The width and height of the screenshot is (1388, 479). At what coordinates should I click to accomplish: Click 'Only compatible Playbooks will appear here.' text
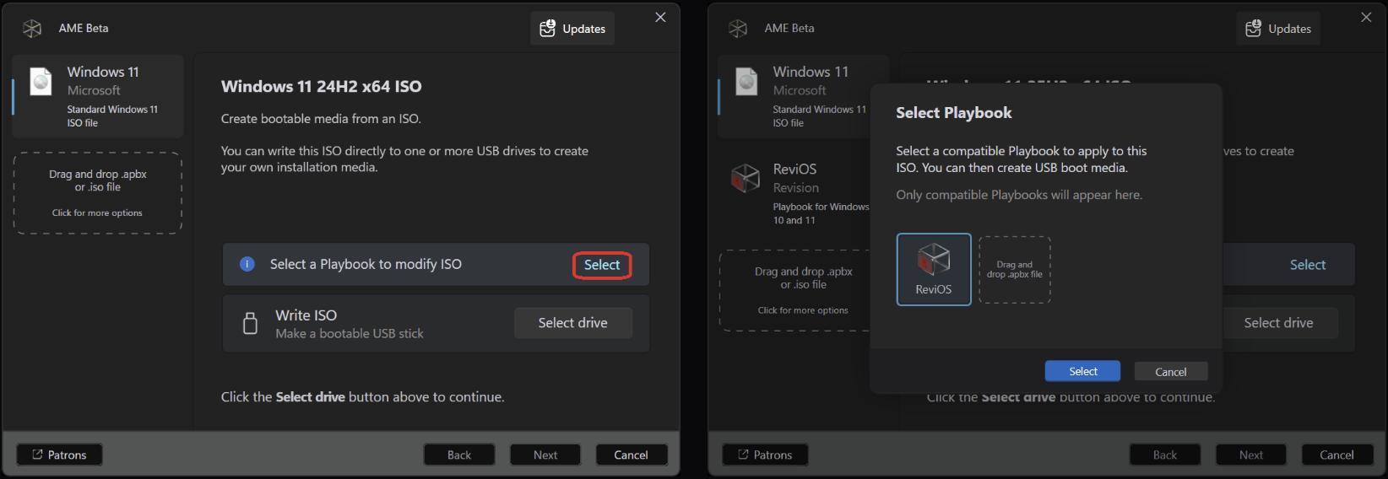[x=1019, y=195]
